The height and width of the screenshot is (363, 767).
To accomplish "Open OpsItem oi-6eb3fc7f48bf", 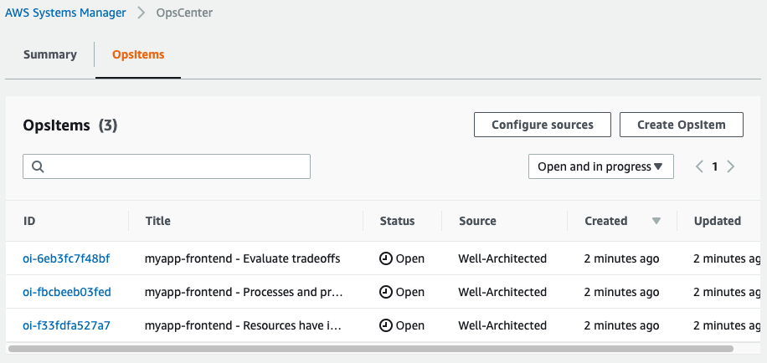I will tap(66, 258).
